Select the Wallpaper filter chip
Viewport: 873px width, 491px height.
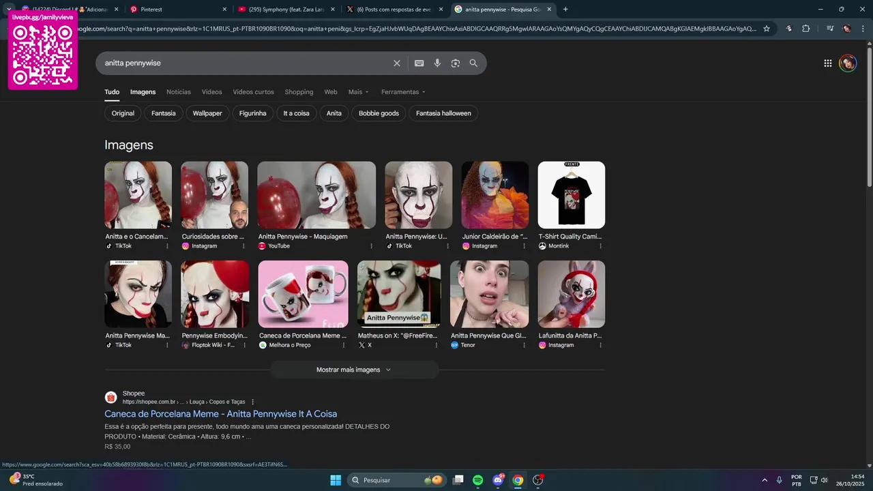click(207, 113)
